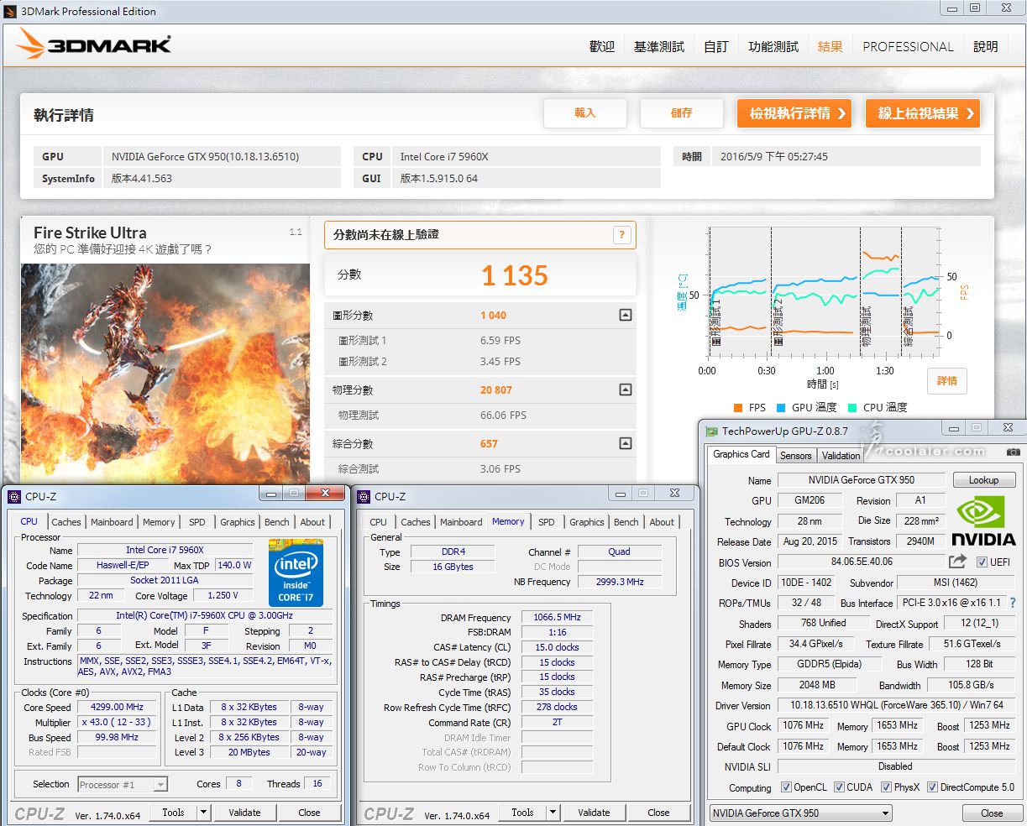
Task: Click Close button in GPU-Z window
Action: (992, 813)
